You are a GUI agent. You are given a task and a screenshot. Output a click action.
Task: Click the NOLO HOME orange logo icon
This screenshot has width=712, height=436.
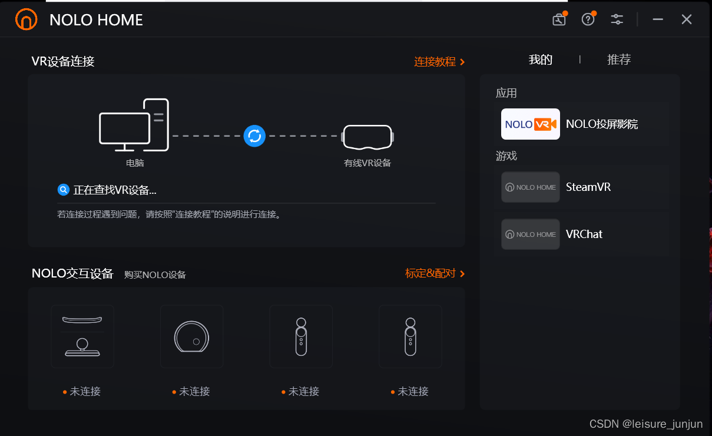pos(26,19)
